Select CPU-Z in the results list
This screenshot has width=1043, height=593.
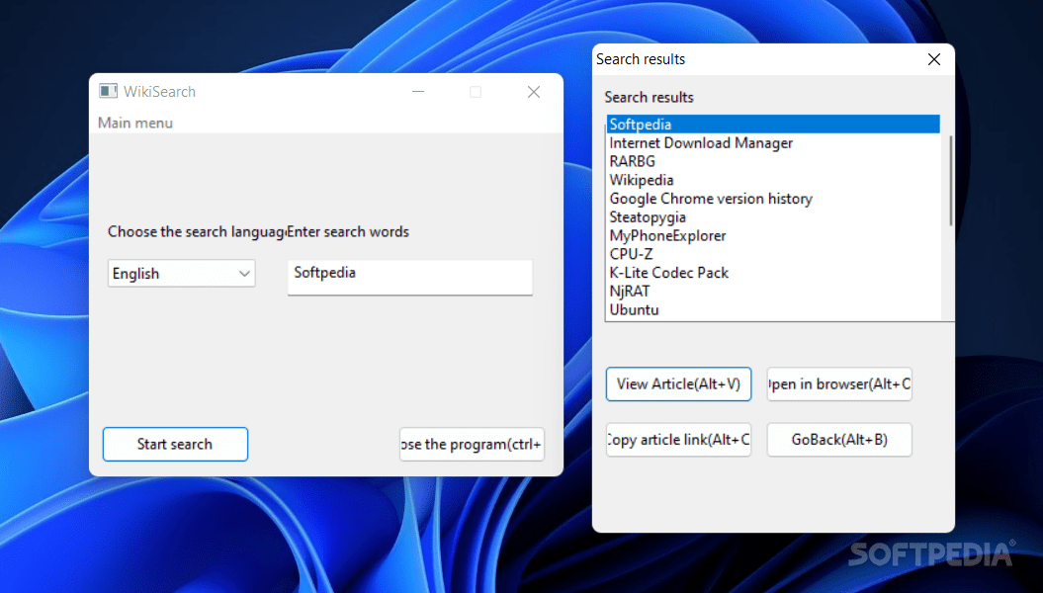click(773, 255)
